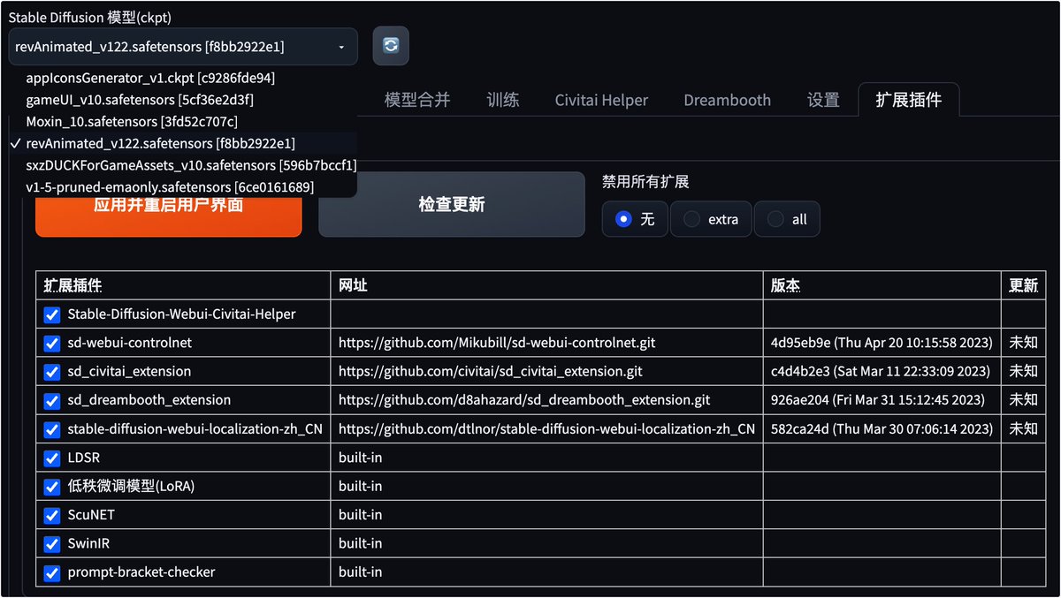The image size is (1061, 598).
Task: Switch to the 设置 tab
Action: [822, 100]
